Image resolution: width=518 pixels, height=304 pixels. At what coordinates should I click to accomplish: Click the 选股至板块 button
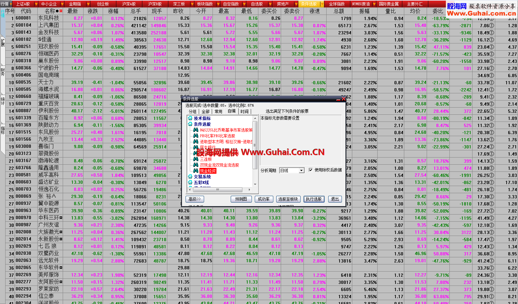[x=288, y=199]
